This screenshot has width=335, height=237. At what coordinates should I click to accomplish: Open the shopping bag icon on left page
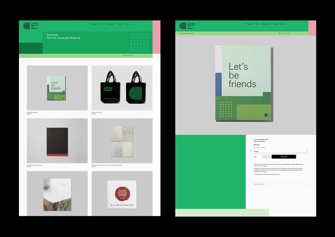(124, 56)
